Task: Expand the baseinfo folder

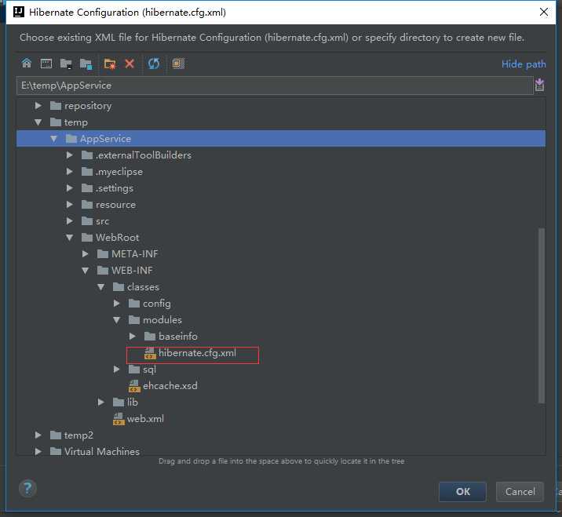Action: click(132, 337)
